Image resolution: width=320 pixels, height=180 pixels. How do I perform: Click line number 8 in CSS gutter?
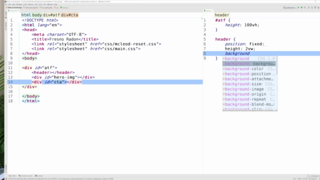coord(204,53)
